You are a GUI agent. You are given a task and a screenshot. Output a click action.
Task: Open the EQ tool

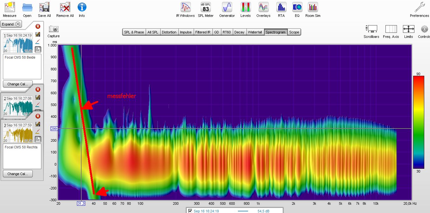297,7
